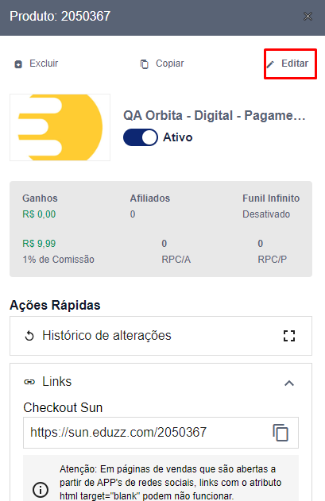
Task: Select the Excluir action
Action: (37, 64)
